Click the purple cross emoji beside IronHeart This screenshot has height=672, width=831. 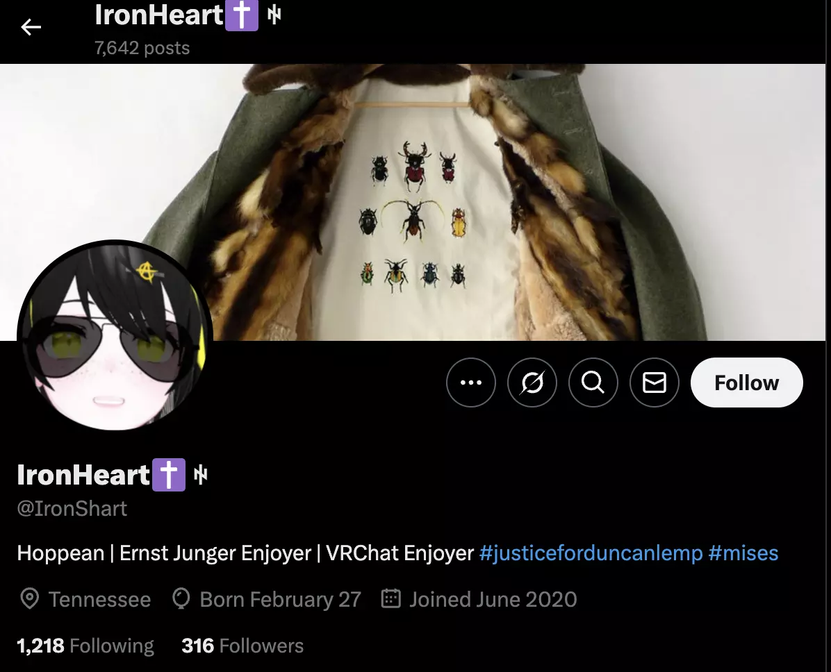(169, 474)
